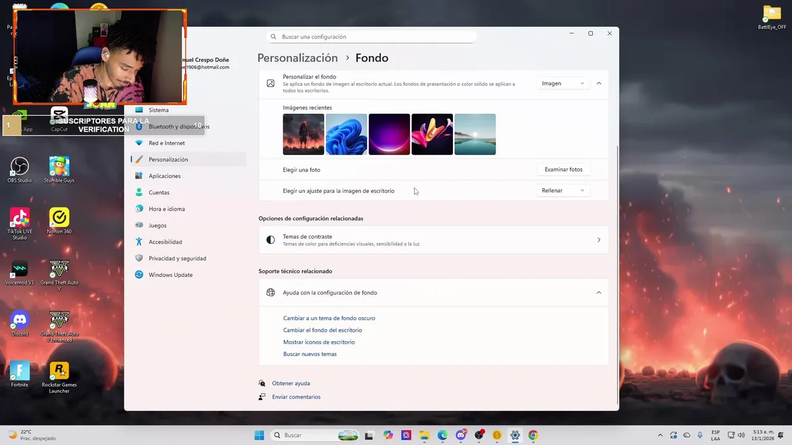Open Privacidad y seguridad settings

click(189, 258)
